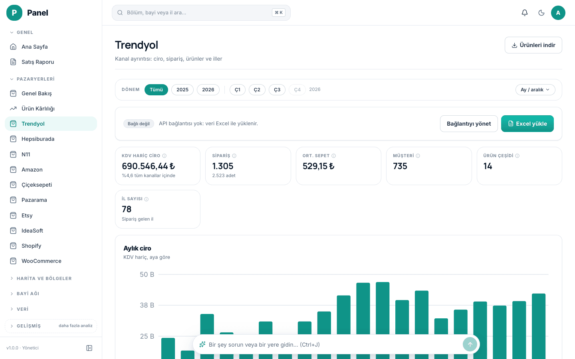Click the info icon next to KDV HARİÇ CİRO
This screenshot has width=575, height=359.
[164, 156]
